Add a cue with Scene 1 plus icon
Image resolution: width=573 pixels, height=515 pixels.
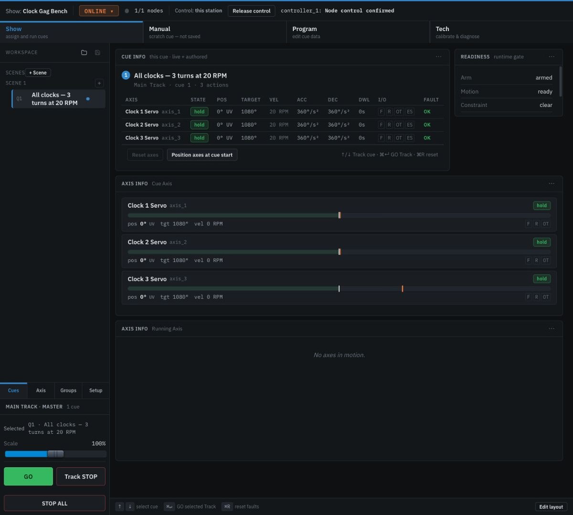(x=99, y=83)
